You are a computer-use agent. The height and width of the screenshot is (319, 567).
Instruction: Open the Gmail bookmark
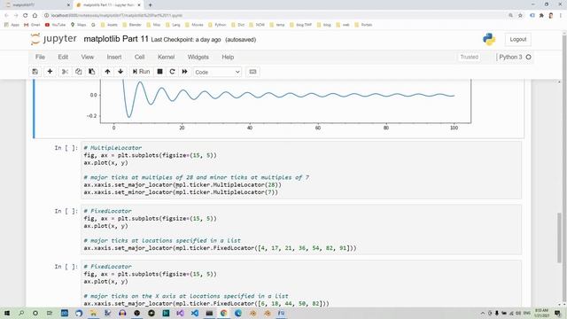point(32,25)
